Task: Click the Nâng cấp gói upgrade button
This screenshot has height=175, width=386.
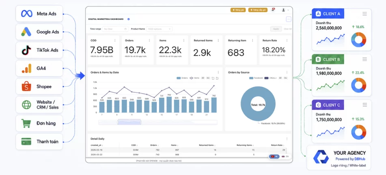Action: (x=258, y=10)
